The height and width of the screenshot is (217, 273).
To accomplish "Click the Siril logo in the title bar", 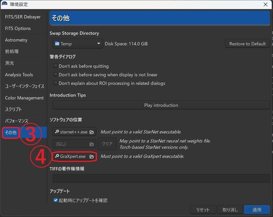I will 4,4.
